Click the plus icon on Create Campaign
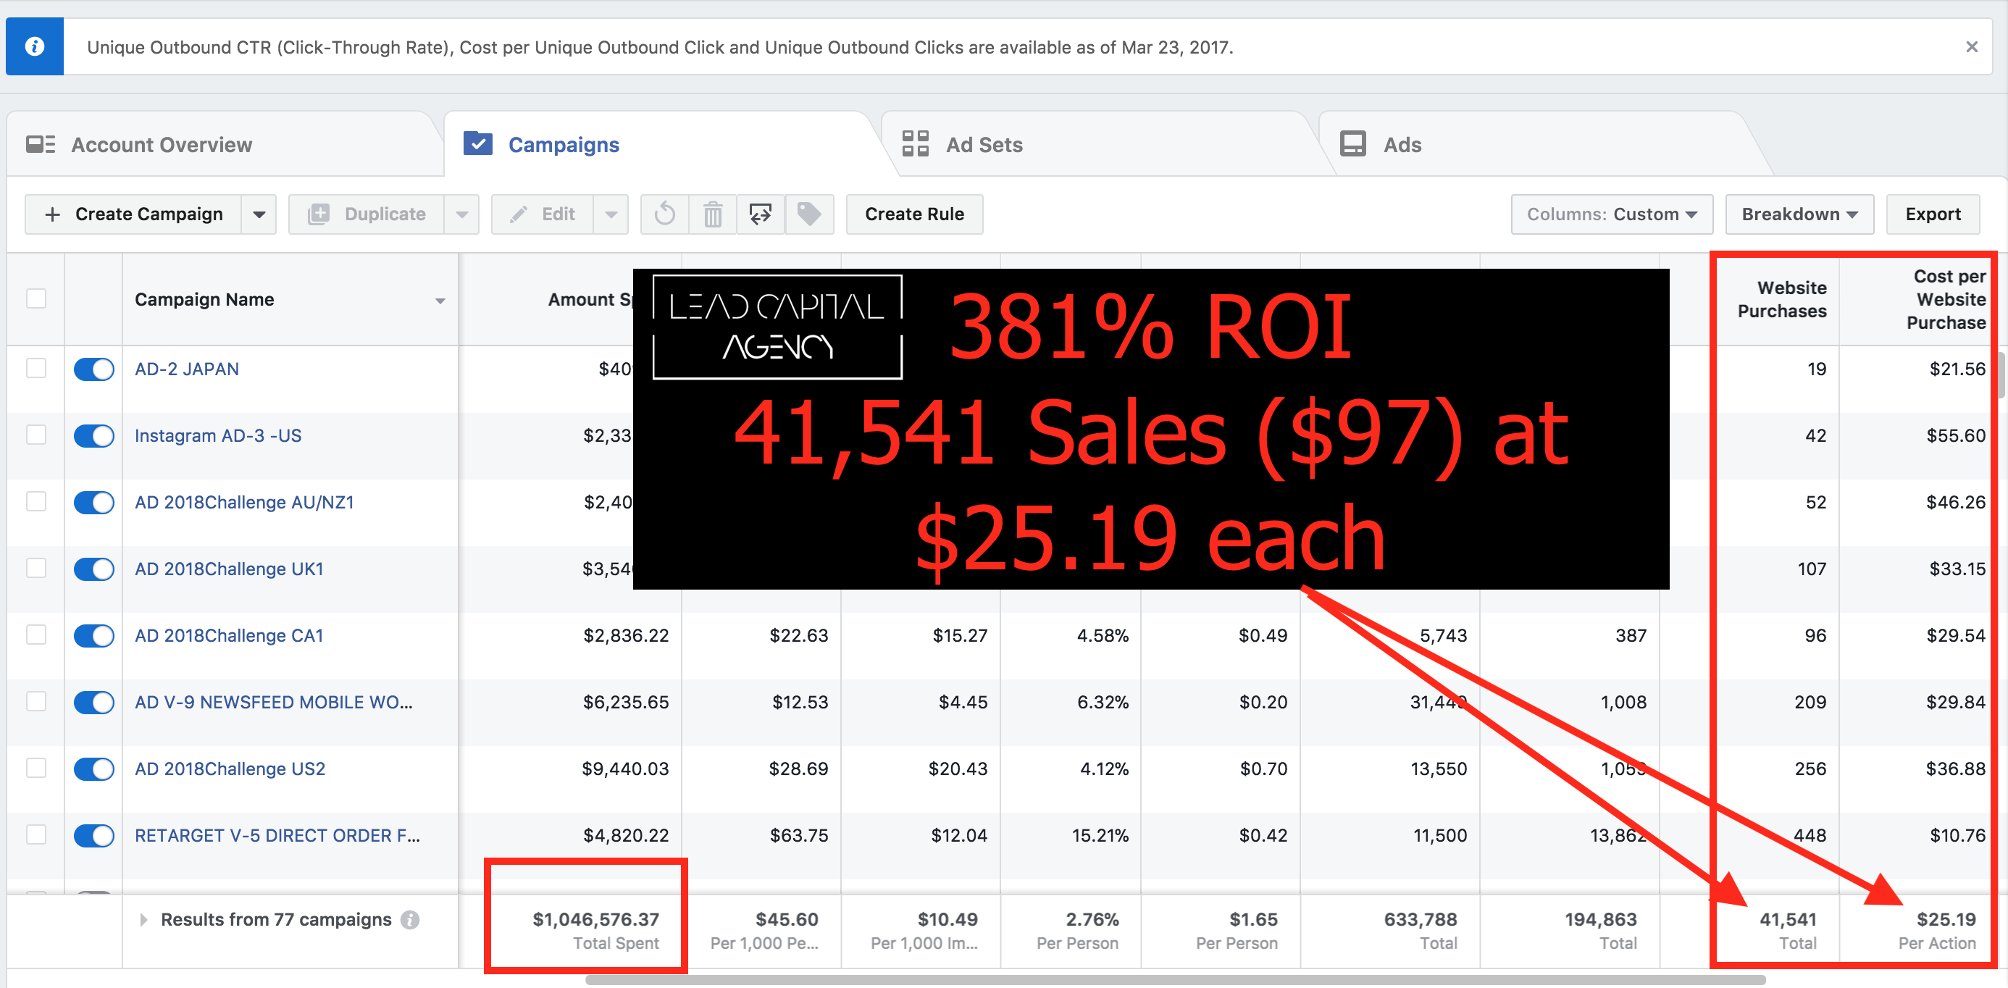2008x988 pixels. point(52,214)
